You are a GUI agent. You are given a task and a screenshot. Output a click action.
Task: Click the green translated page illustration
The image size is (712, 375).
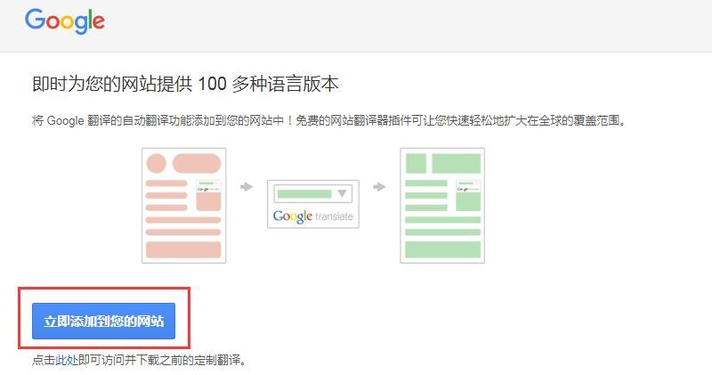click(442, 206)
